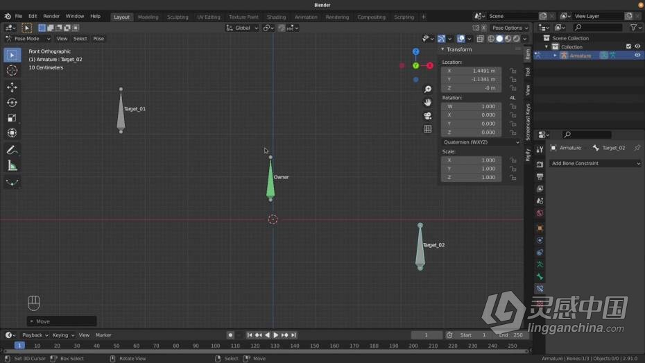This screenshot has width=645, height=363.
Task: Play the animation forward
Action: pos(276,335)
